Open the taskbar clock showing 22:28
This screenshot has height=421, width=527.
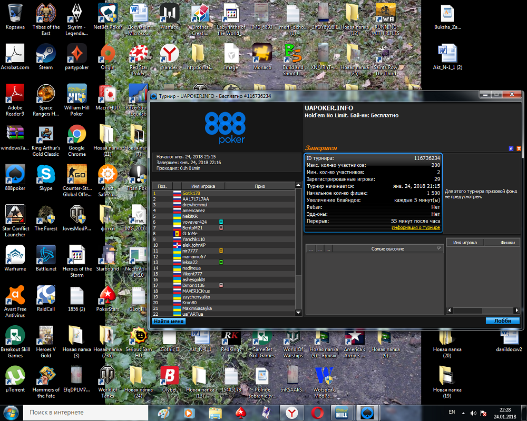(505, 413)
